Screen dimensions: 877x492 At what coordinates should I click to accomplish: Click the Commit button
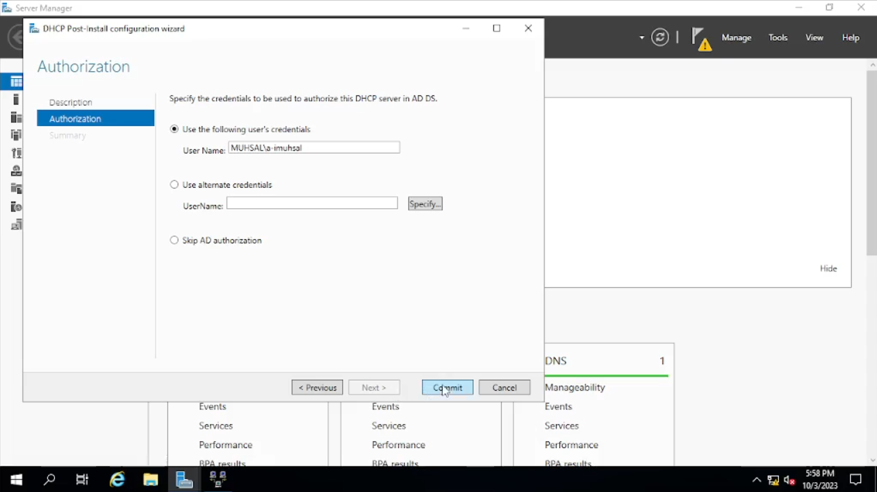coord(447,388)
